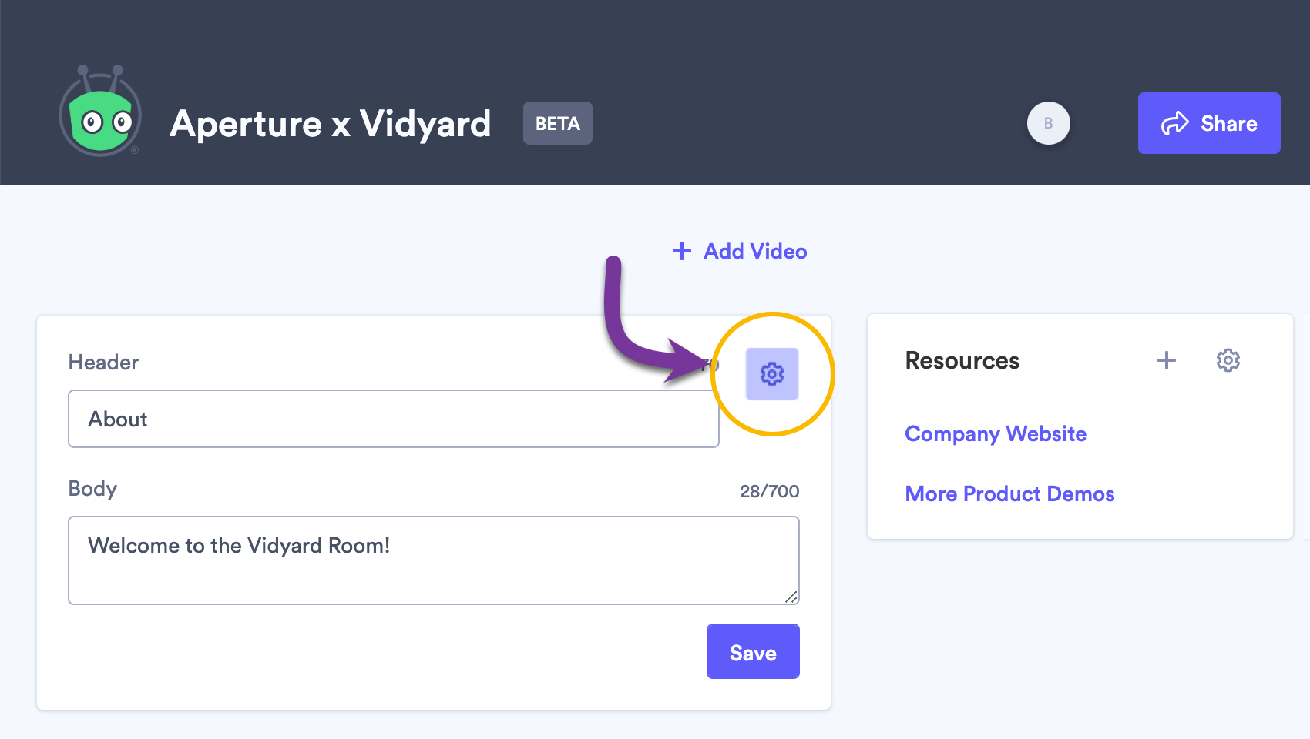Screen dimensions: 1310x739
Task: Click Add Video
Action: tap(740, 251)
